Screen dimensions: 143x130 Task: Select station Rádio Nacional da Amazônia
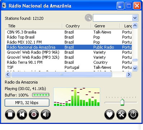(69, 47)
